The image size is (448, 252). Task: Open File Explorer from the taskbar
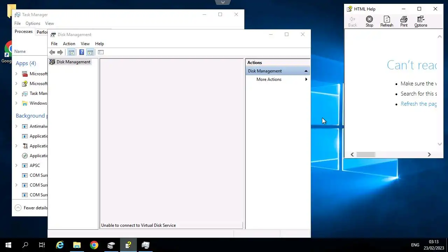[77, 245]
